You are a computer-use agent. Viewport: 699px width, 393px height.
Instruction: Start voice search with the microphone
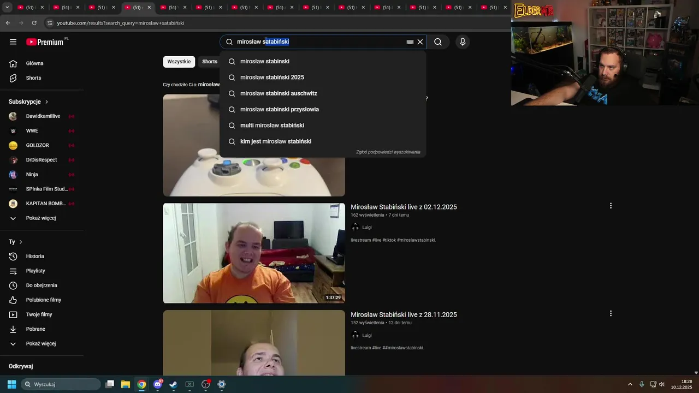coord(463,42)
